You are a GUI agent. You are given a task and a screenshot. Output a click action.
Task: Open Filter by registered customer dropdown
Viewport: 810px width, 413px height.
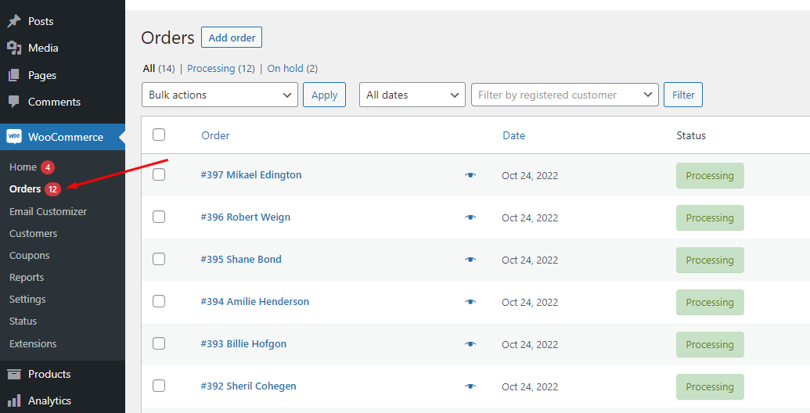[564, 95]
